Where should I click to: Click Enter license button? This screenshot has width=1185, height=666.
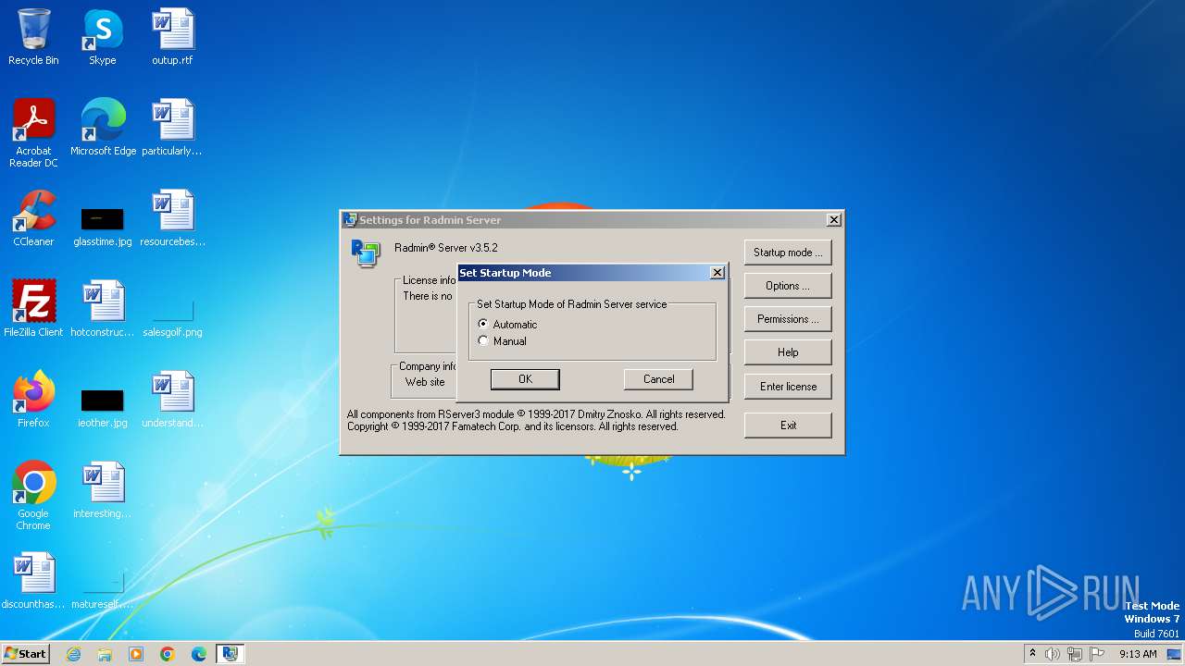point(788,387)
